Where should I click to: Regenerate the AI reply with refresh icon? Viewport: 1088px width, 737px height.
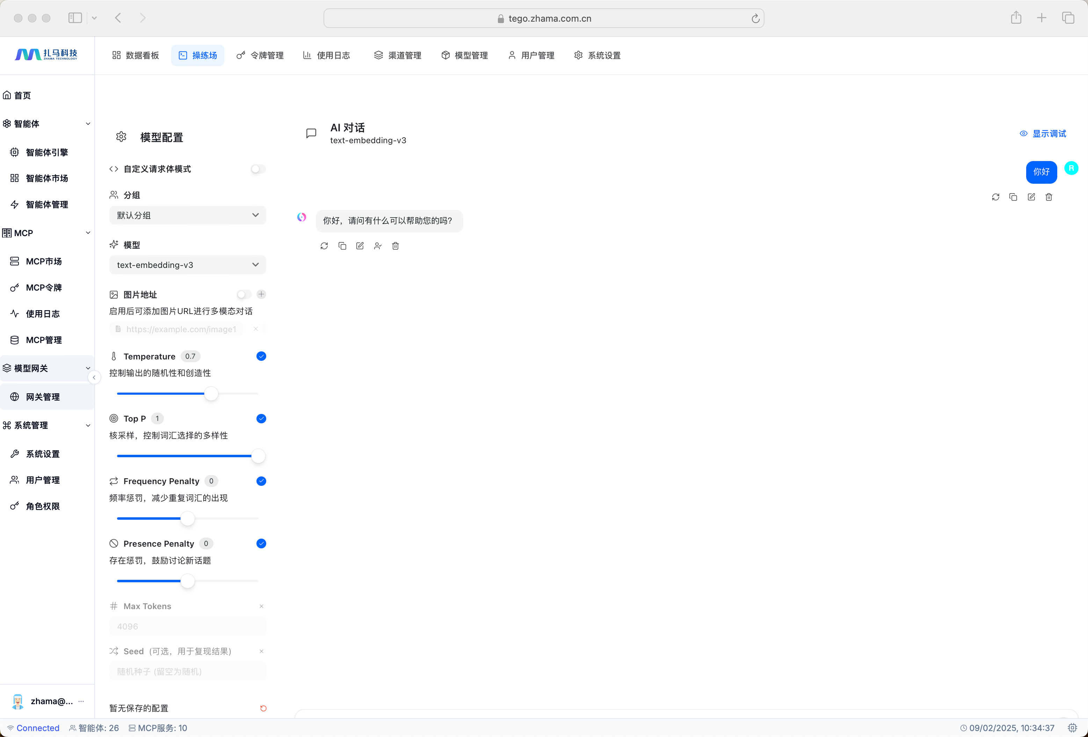(324, 246)
